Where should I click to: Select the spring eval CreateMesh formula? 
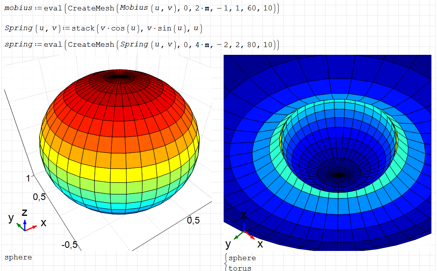(141, 45)
